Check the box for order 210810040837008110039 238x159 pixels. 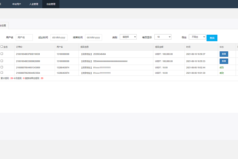[2, 54]
